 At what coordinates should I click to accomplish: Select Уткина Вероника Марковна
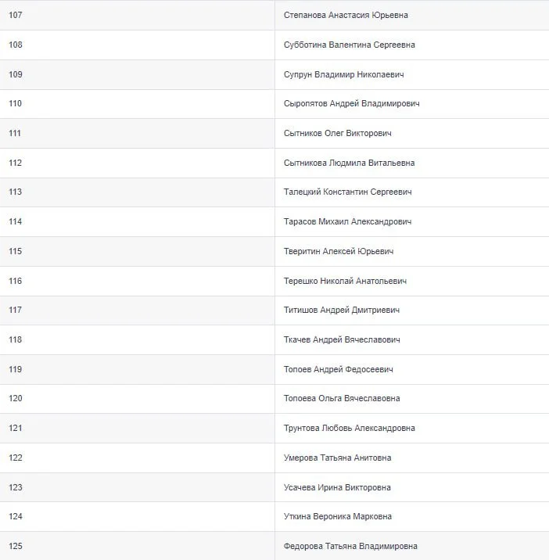(x=338, y=516)
